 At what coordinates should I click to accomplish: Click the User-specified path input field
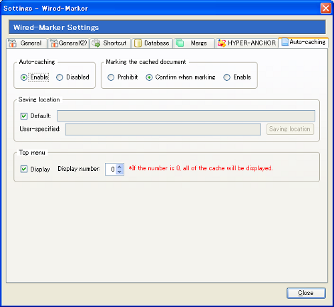click(163, 129)
